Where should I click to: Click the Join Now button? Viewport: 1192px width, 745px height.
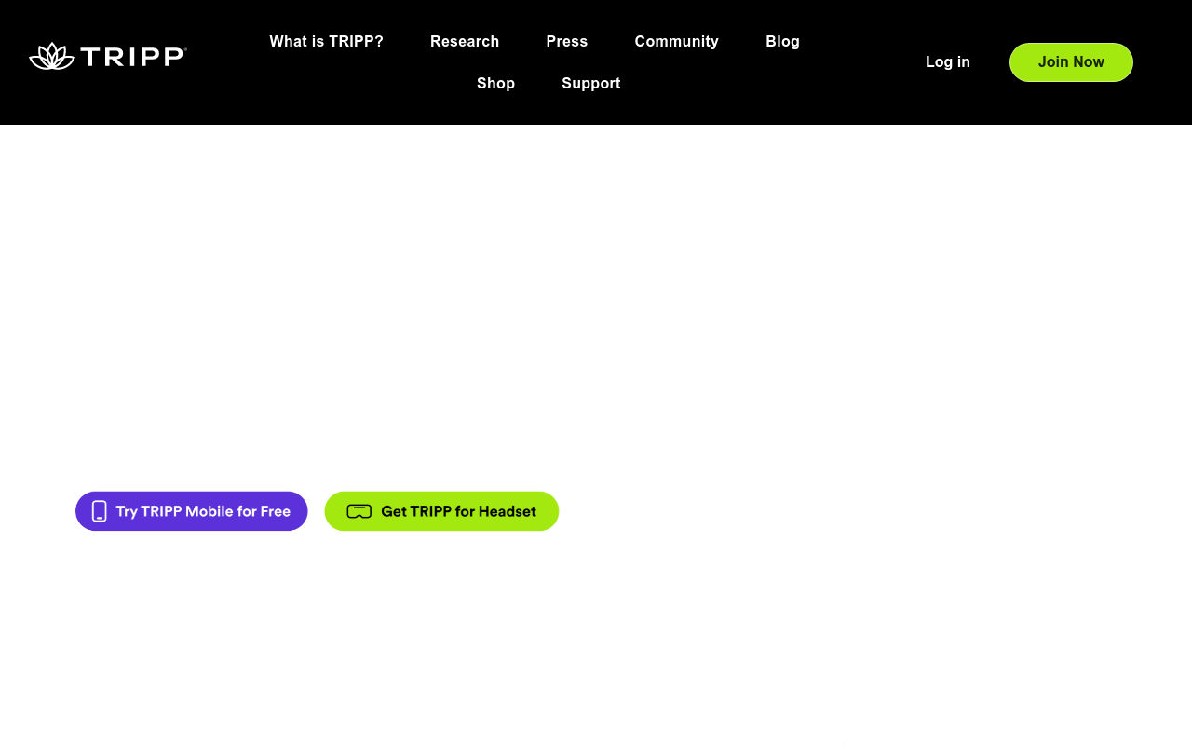pos(1071,62)
